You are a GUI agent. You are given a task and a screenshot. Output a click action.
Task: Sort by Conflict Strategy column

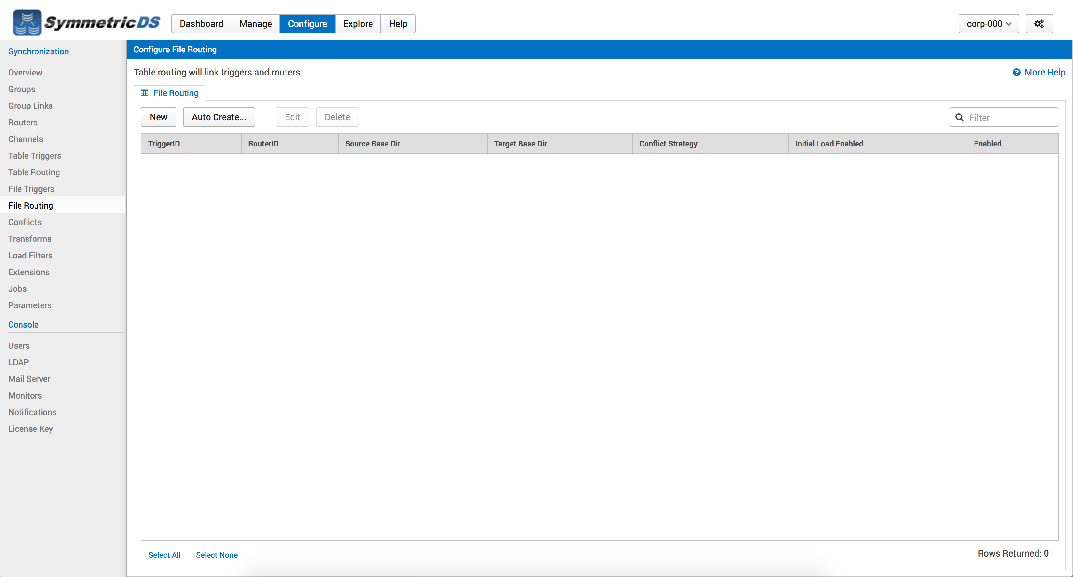(x=711, y=144)
